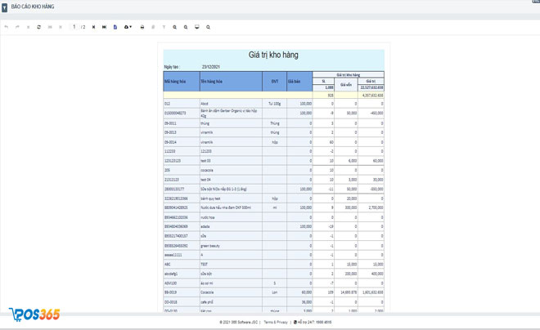Click the greyed-out stop rendering X icon
The image size is (540, 330).
pyautogui.click(x=29, y=27)
